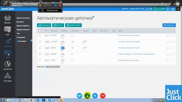Open the Партнерка section in sidebar
The width and height of the screenshot is (182, 102).
tap(8, 77)
